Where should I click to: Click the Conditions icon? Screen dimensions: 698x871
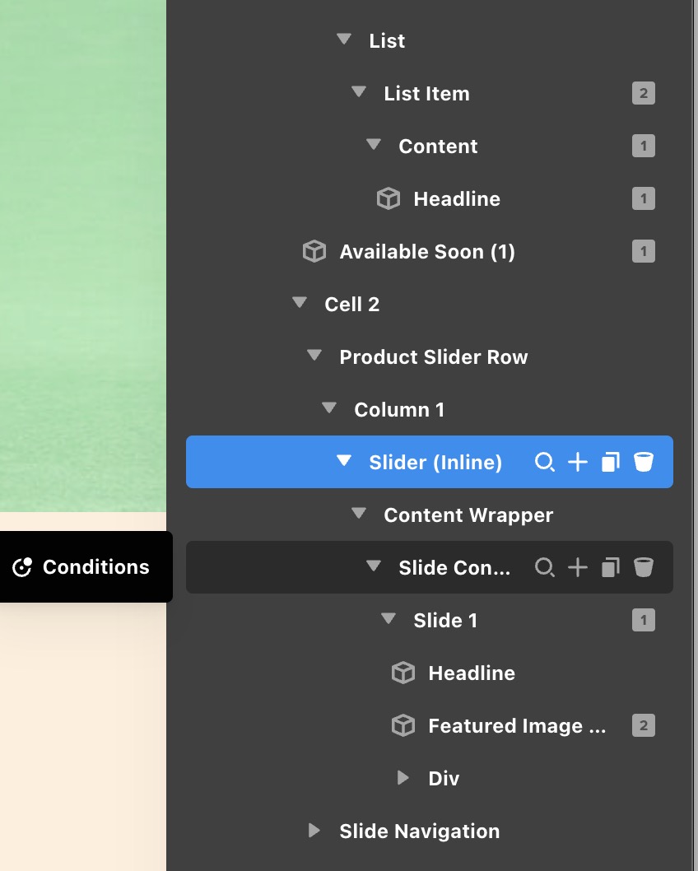(22, 567)
